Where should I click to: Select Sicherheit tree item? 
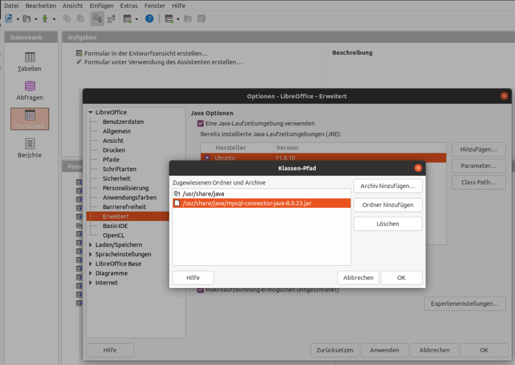point(117,178)
